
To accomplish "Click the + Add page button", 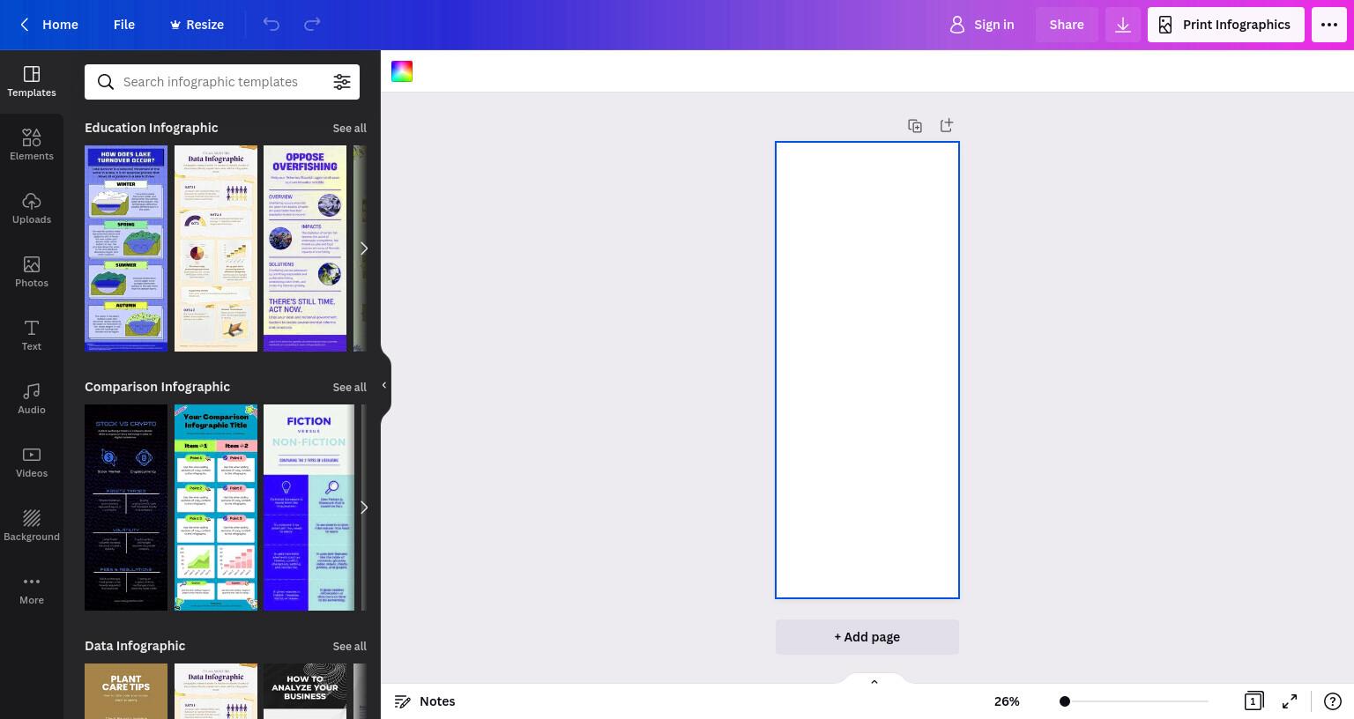I will point(867,637).
